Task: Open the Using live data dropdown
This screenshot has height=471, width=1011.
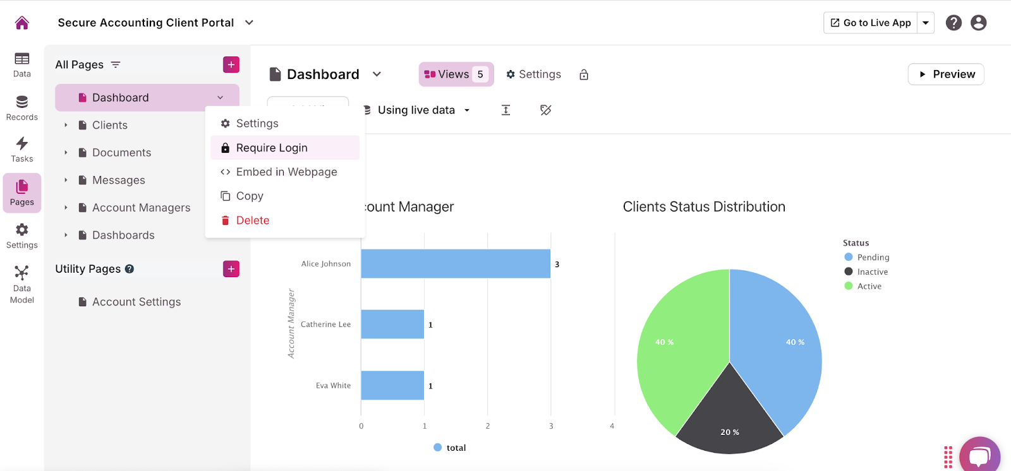Action: point(417,110)
